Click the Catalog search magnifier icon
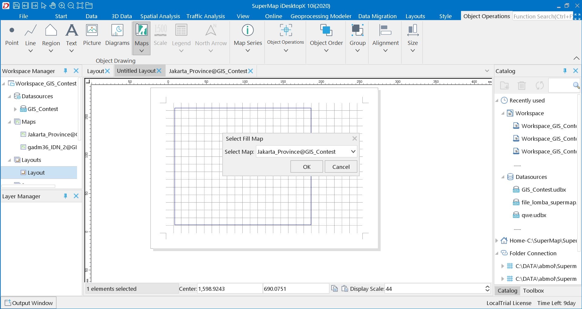The image size is (582, 309). [x=576, y=86]
